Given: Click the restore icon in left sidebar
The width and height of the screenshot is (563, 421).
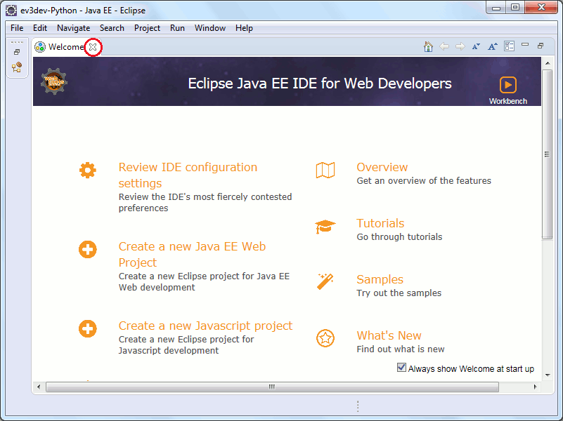Looking at the screenshot, I should point(16,53).
